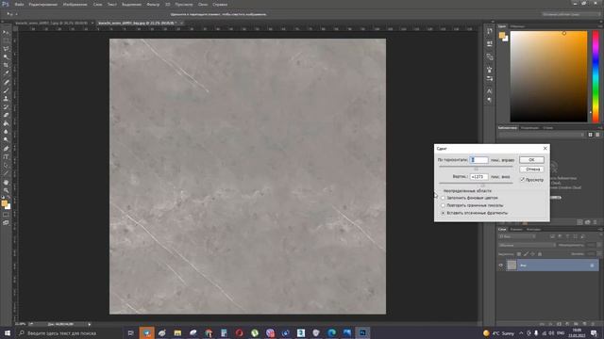Viewport: 604px width, 339px height.
Task: Open the library selection dropdown
Action: tap(541, 135)
